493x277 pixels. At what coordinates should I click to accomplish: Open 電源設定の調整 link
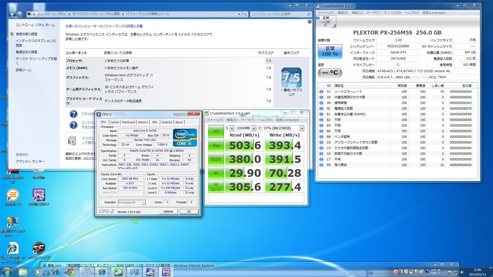coord(26,52)
